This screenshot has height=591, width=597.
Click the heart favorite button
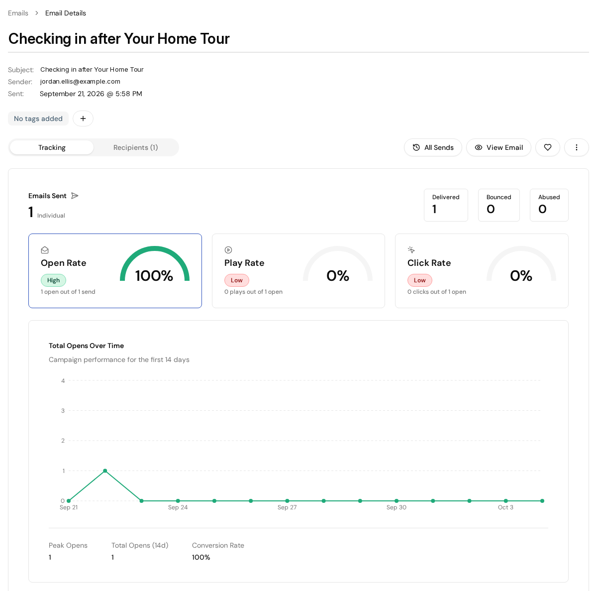click(548, 147)
